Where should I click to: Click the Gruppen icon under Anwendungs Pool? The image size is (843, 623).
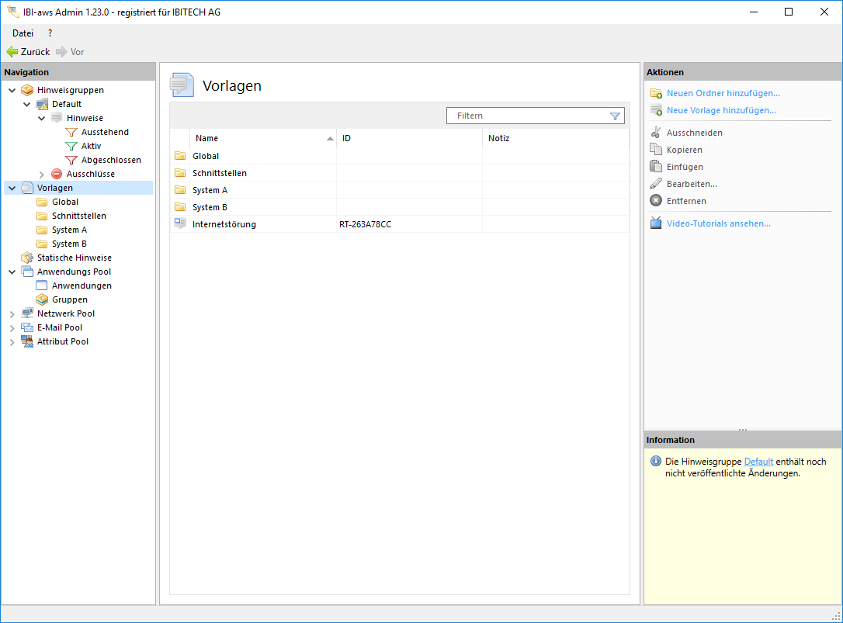(x=42, y=299)
